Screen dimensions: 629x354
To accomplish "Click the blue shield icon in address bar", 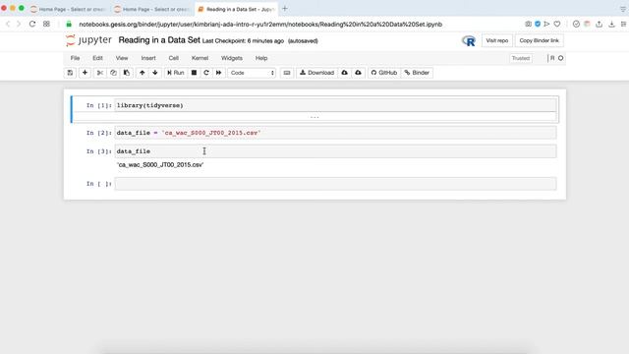I will tap(538, 24).
